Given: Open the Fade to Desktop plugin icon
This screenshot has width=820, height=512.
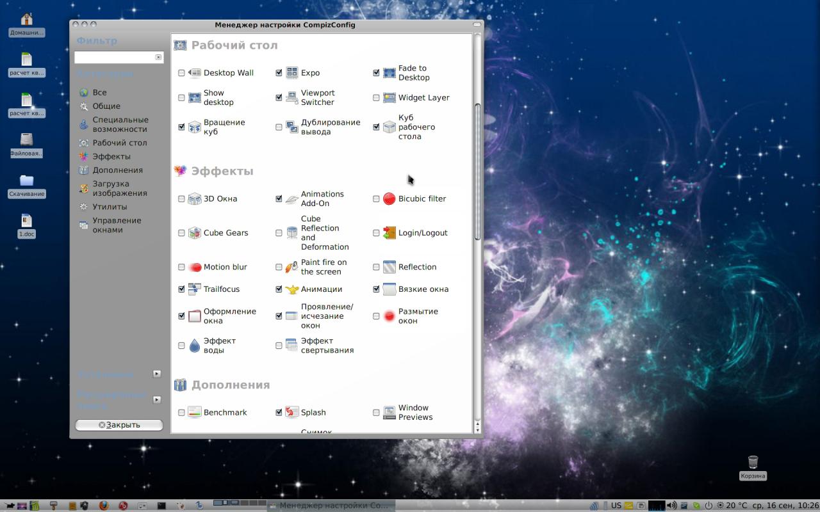Looking at the screenshot, I should pos(389,73).
